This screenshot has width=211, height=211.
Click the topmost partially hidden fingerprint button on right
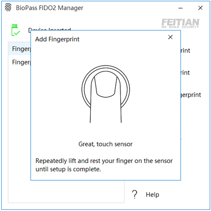tap(185, 51)
